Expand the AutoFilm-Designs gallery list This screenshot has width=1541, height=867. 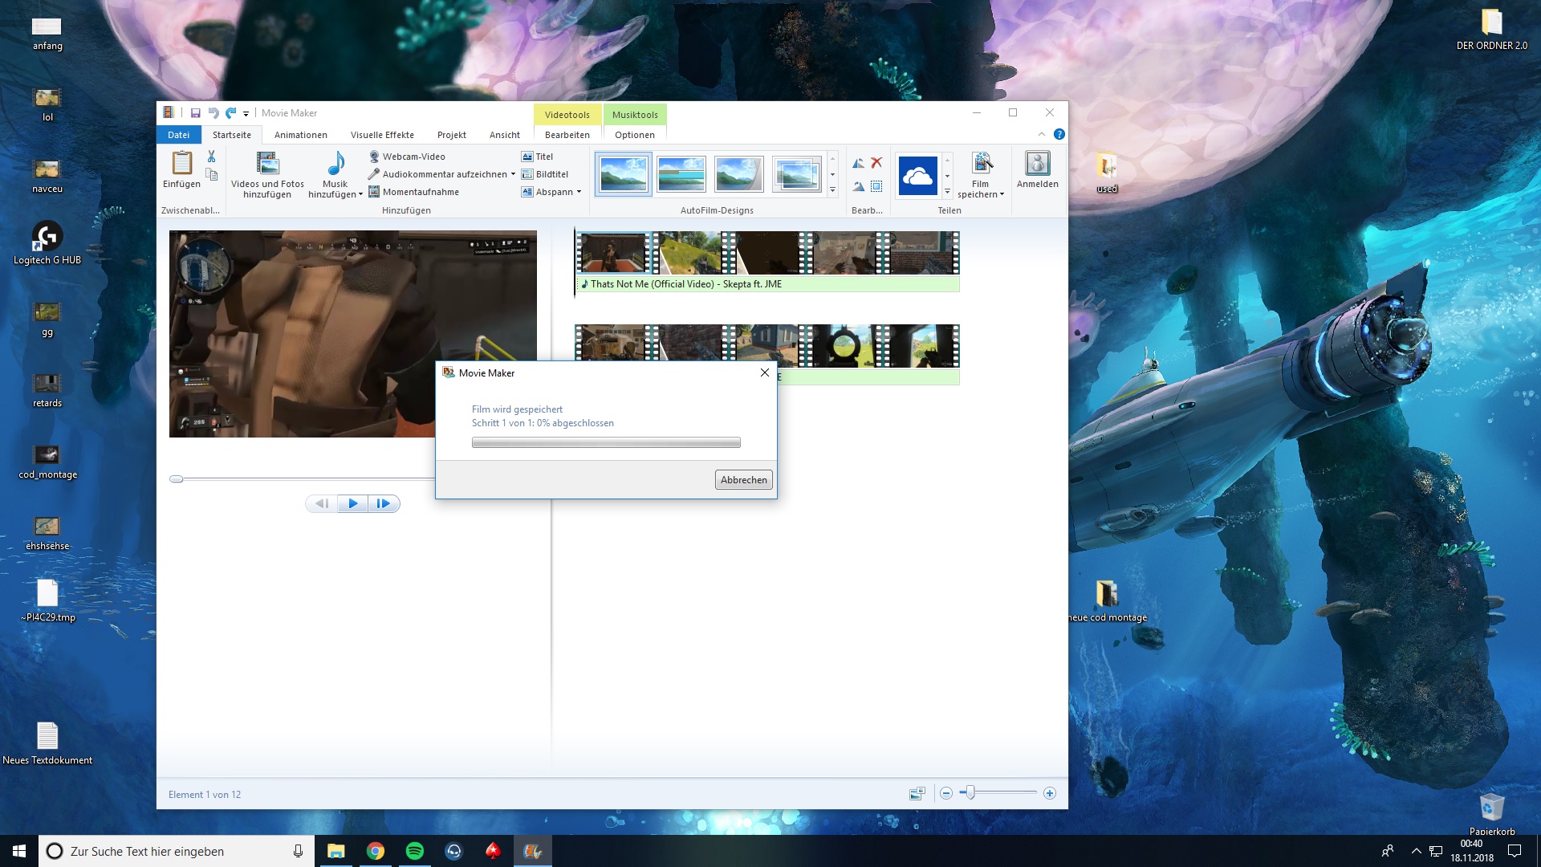point(832,191)
